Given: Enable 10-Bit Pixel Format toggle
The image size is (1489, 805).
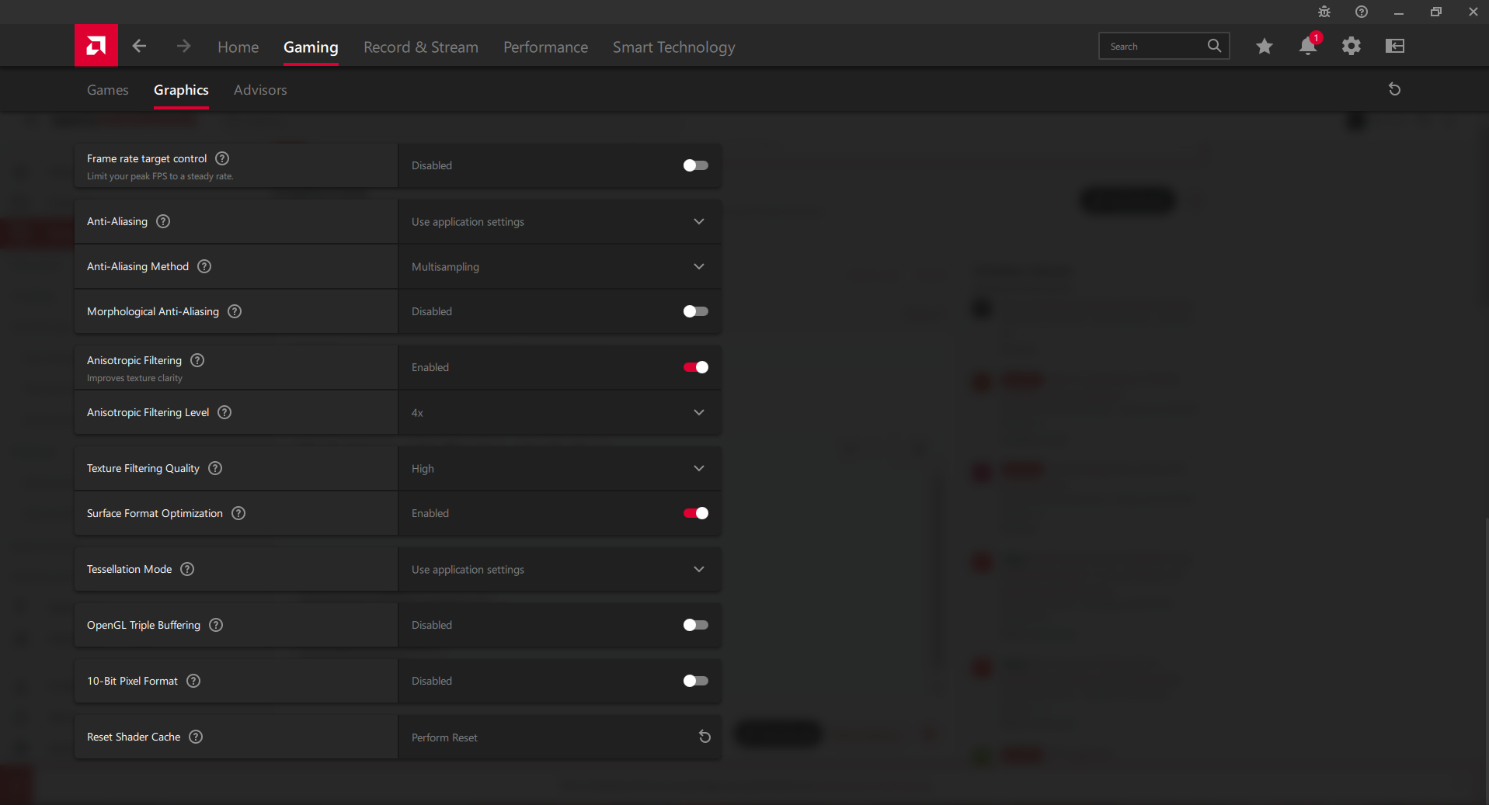Looking at the screenshot, I should pos(696,681).
